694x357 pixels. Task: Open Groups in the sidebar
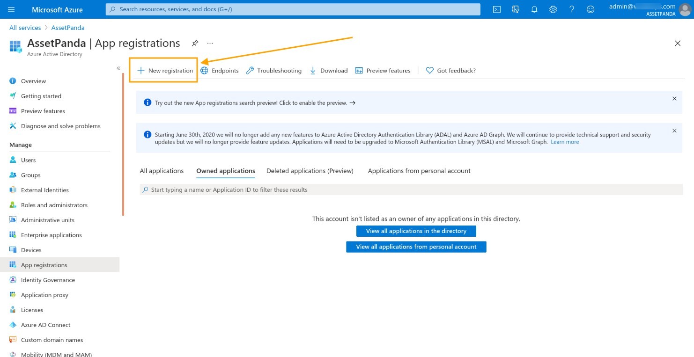(31, 175)
